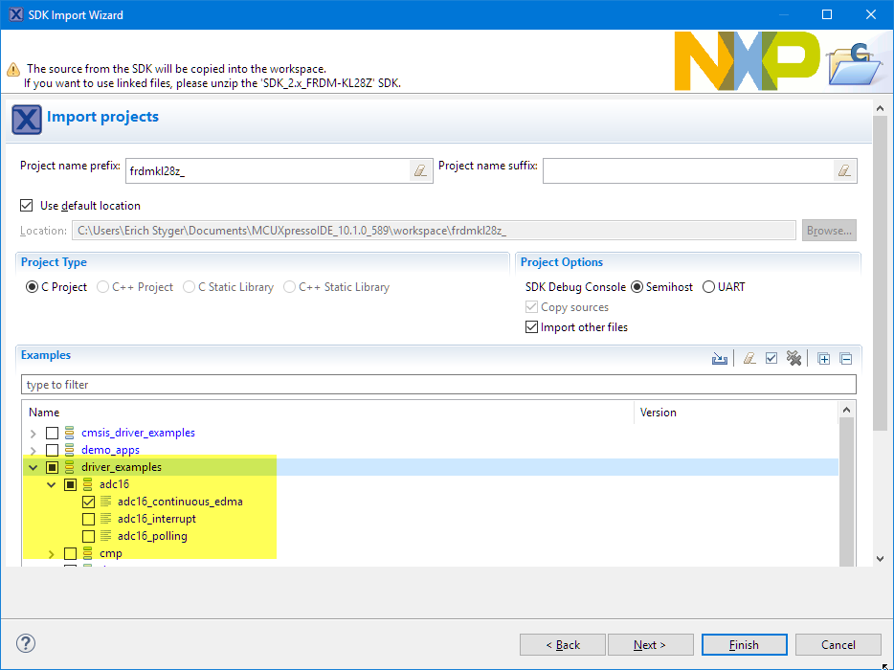Open the help question mark icon
This screenshot has width=894, height=670.
[x=26, y=643]
